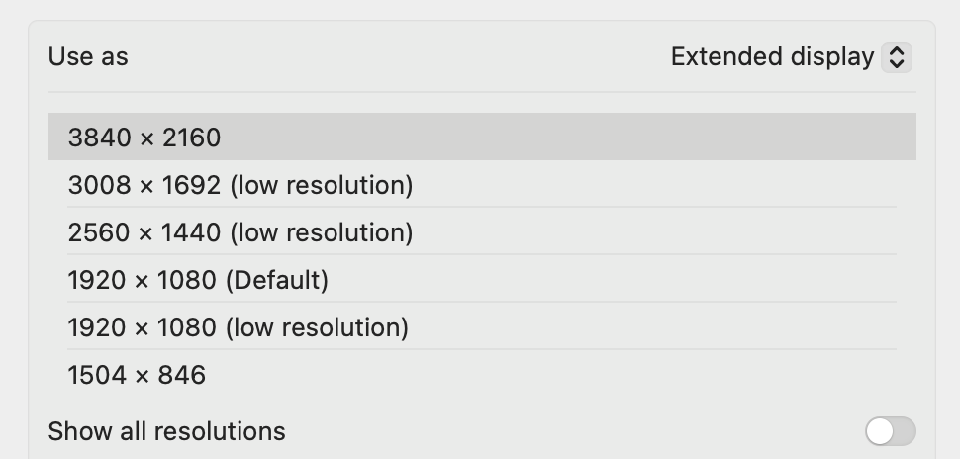Click the (low resolution) text after 3008 × 1692
This screenshot has width=960, height=459.
[x=321, y=185]
